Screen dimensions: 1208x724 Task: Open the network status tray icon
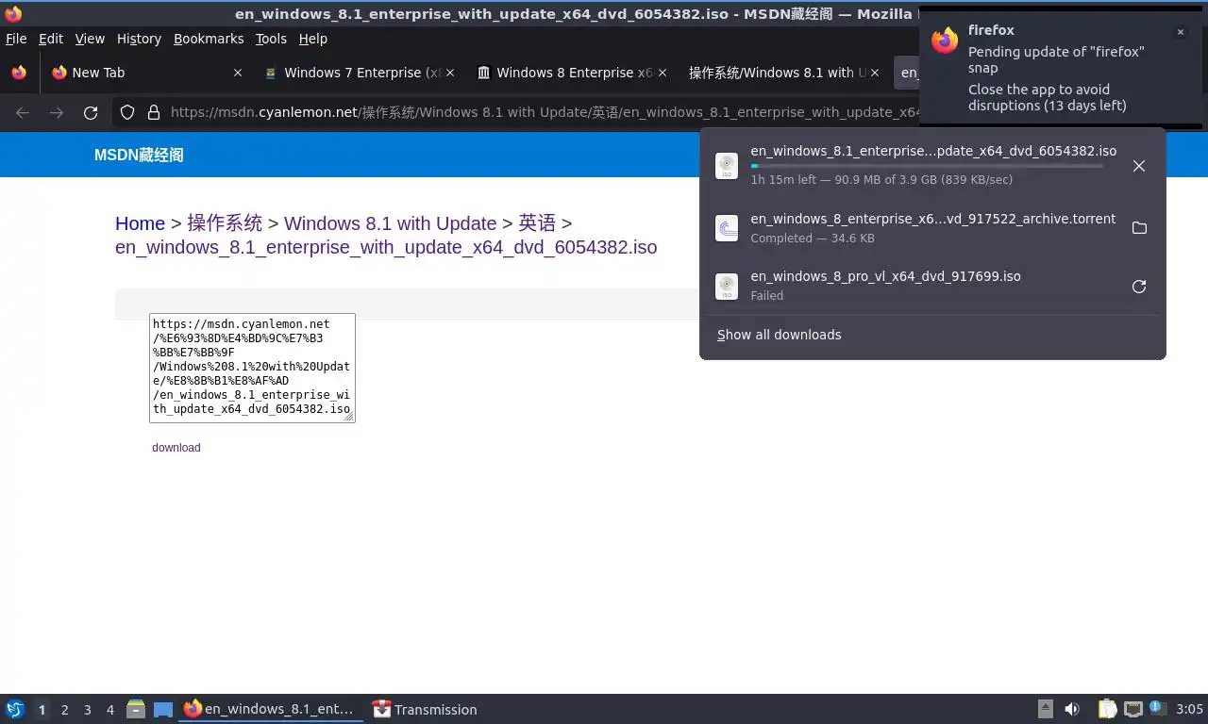coord(1132,709)
